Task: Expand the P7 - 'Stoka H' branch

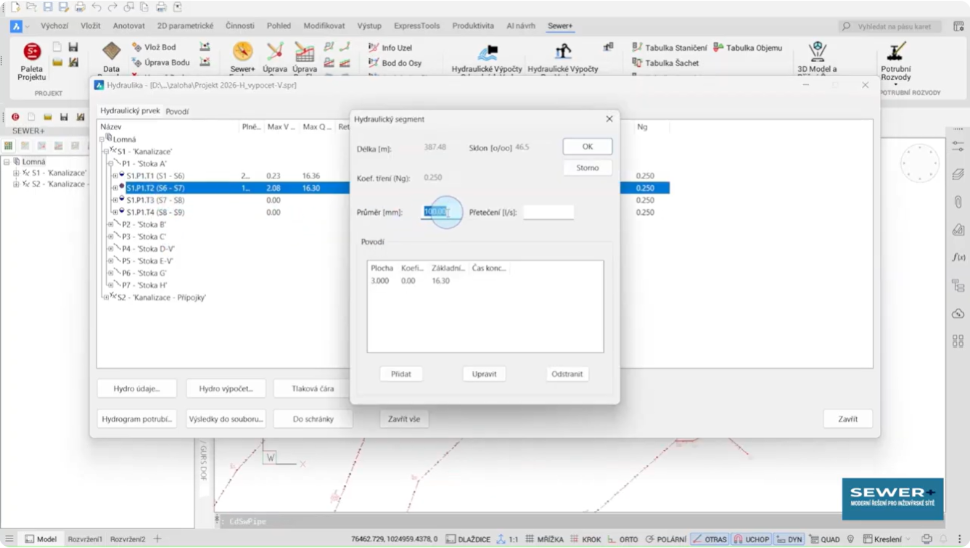Action: (110, 285)
